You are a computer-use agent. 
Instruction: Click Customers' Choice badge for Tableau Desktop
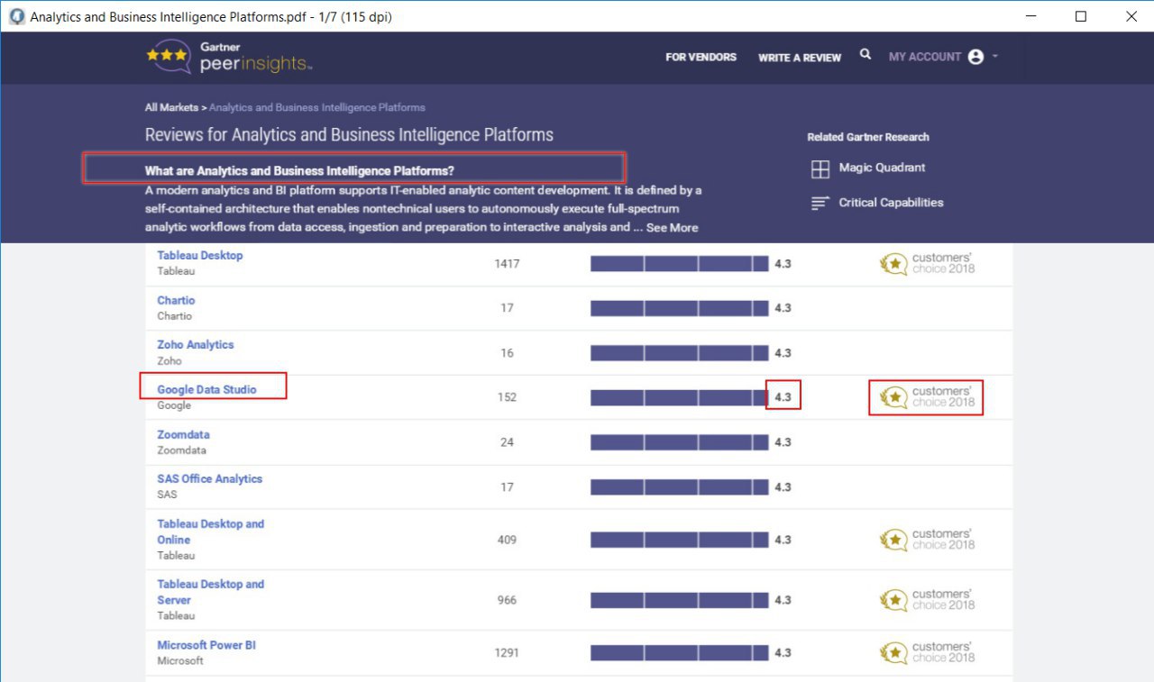(928, 264)
